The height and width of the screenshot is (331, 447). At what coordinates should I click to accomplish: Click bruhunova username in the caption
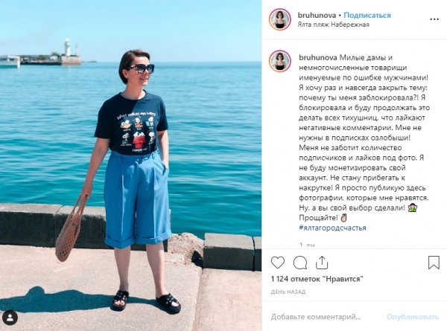pos(318,57)
